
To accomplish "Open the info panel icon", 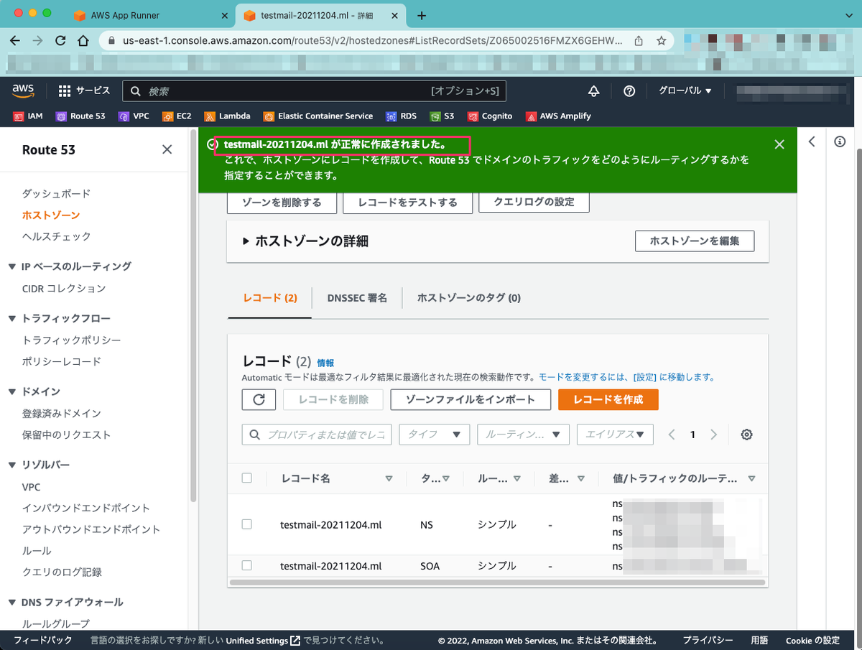I will click(x=840, y=141).
